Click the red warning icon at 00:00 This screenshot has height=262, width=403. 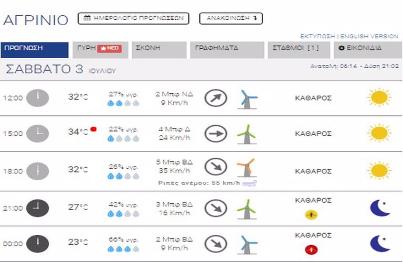pyautogui.click(x=312, y=248)
